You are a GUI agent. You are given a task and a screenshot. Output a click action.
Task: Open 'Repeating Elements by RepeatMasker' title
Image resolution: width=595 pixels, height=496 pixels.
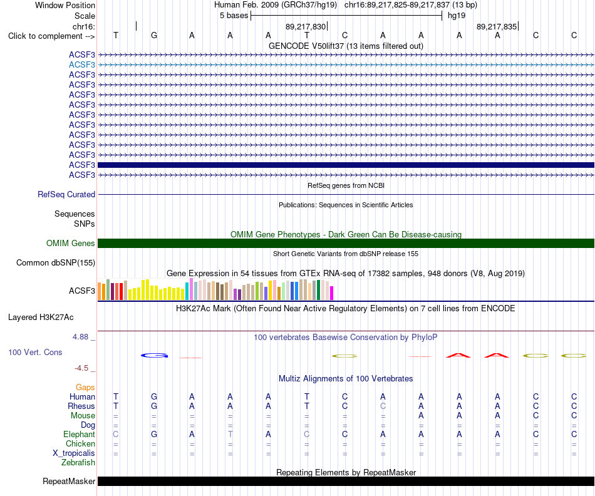[346, 472]
